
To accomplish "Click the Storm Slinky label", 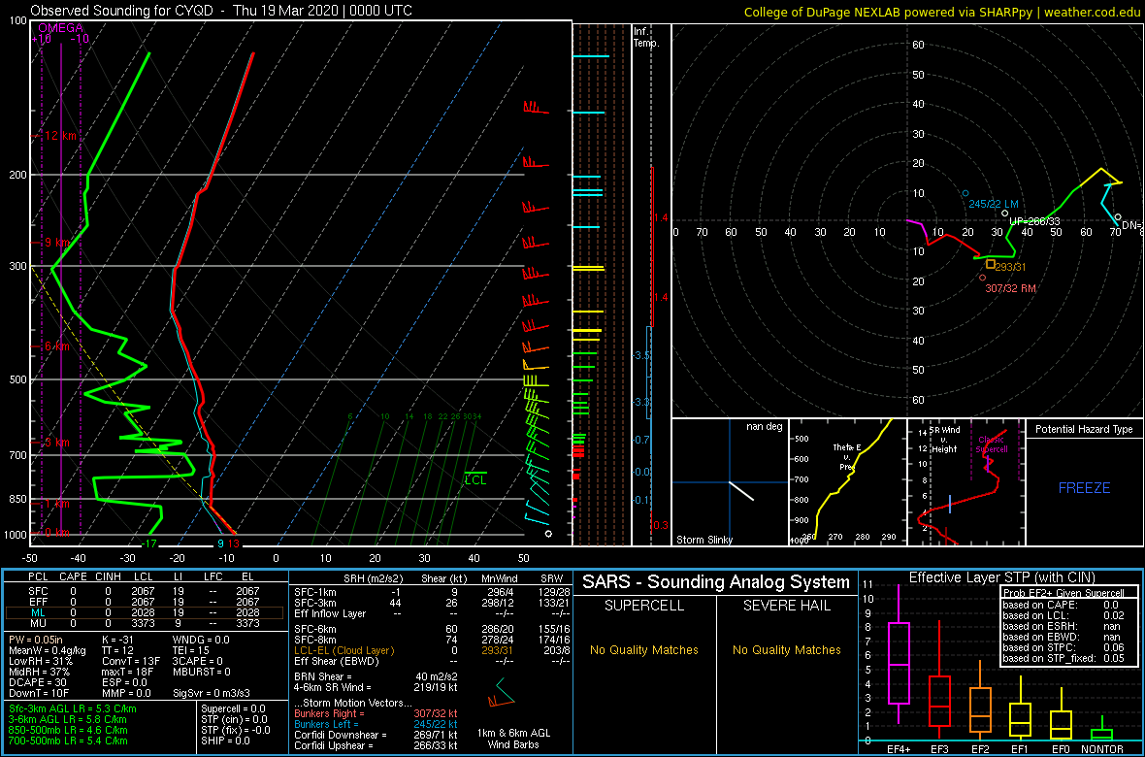I will pyautogui.click(x=703, y=541).
